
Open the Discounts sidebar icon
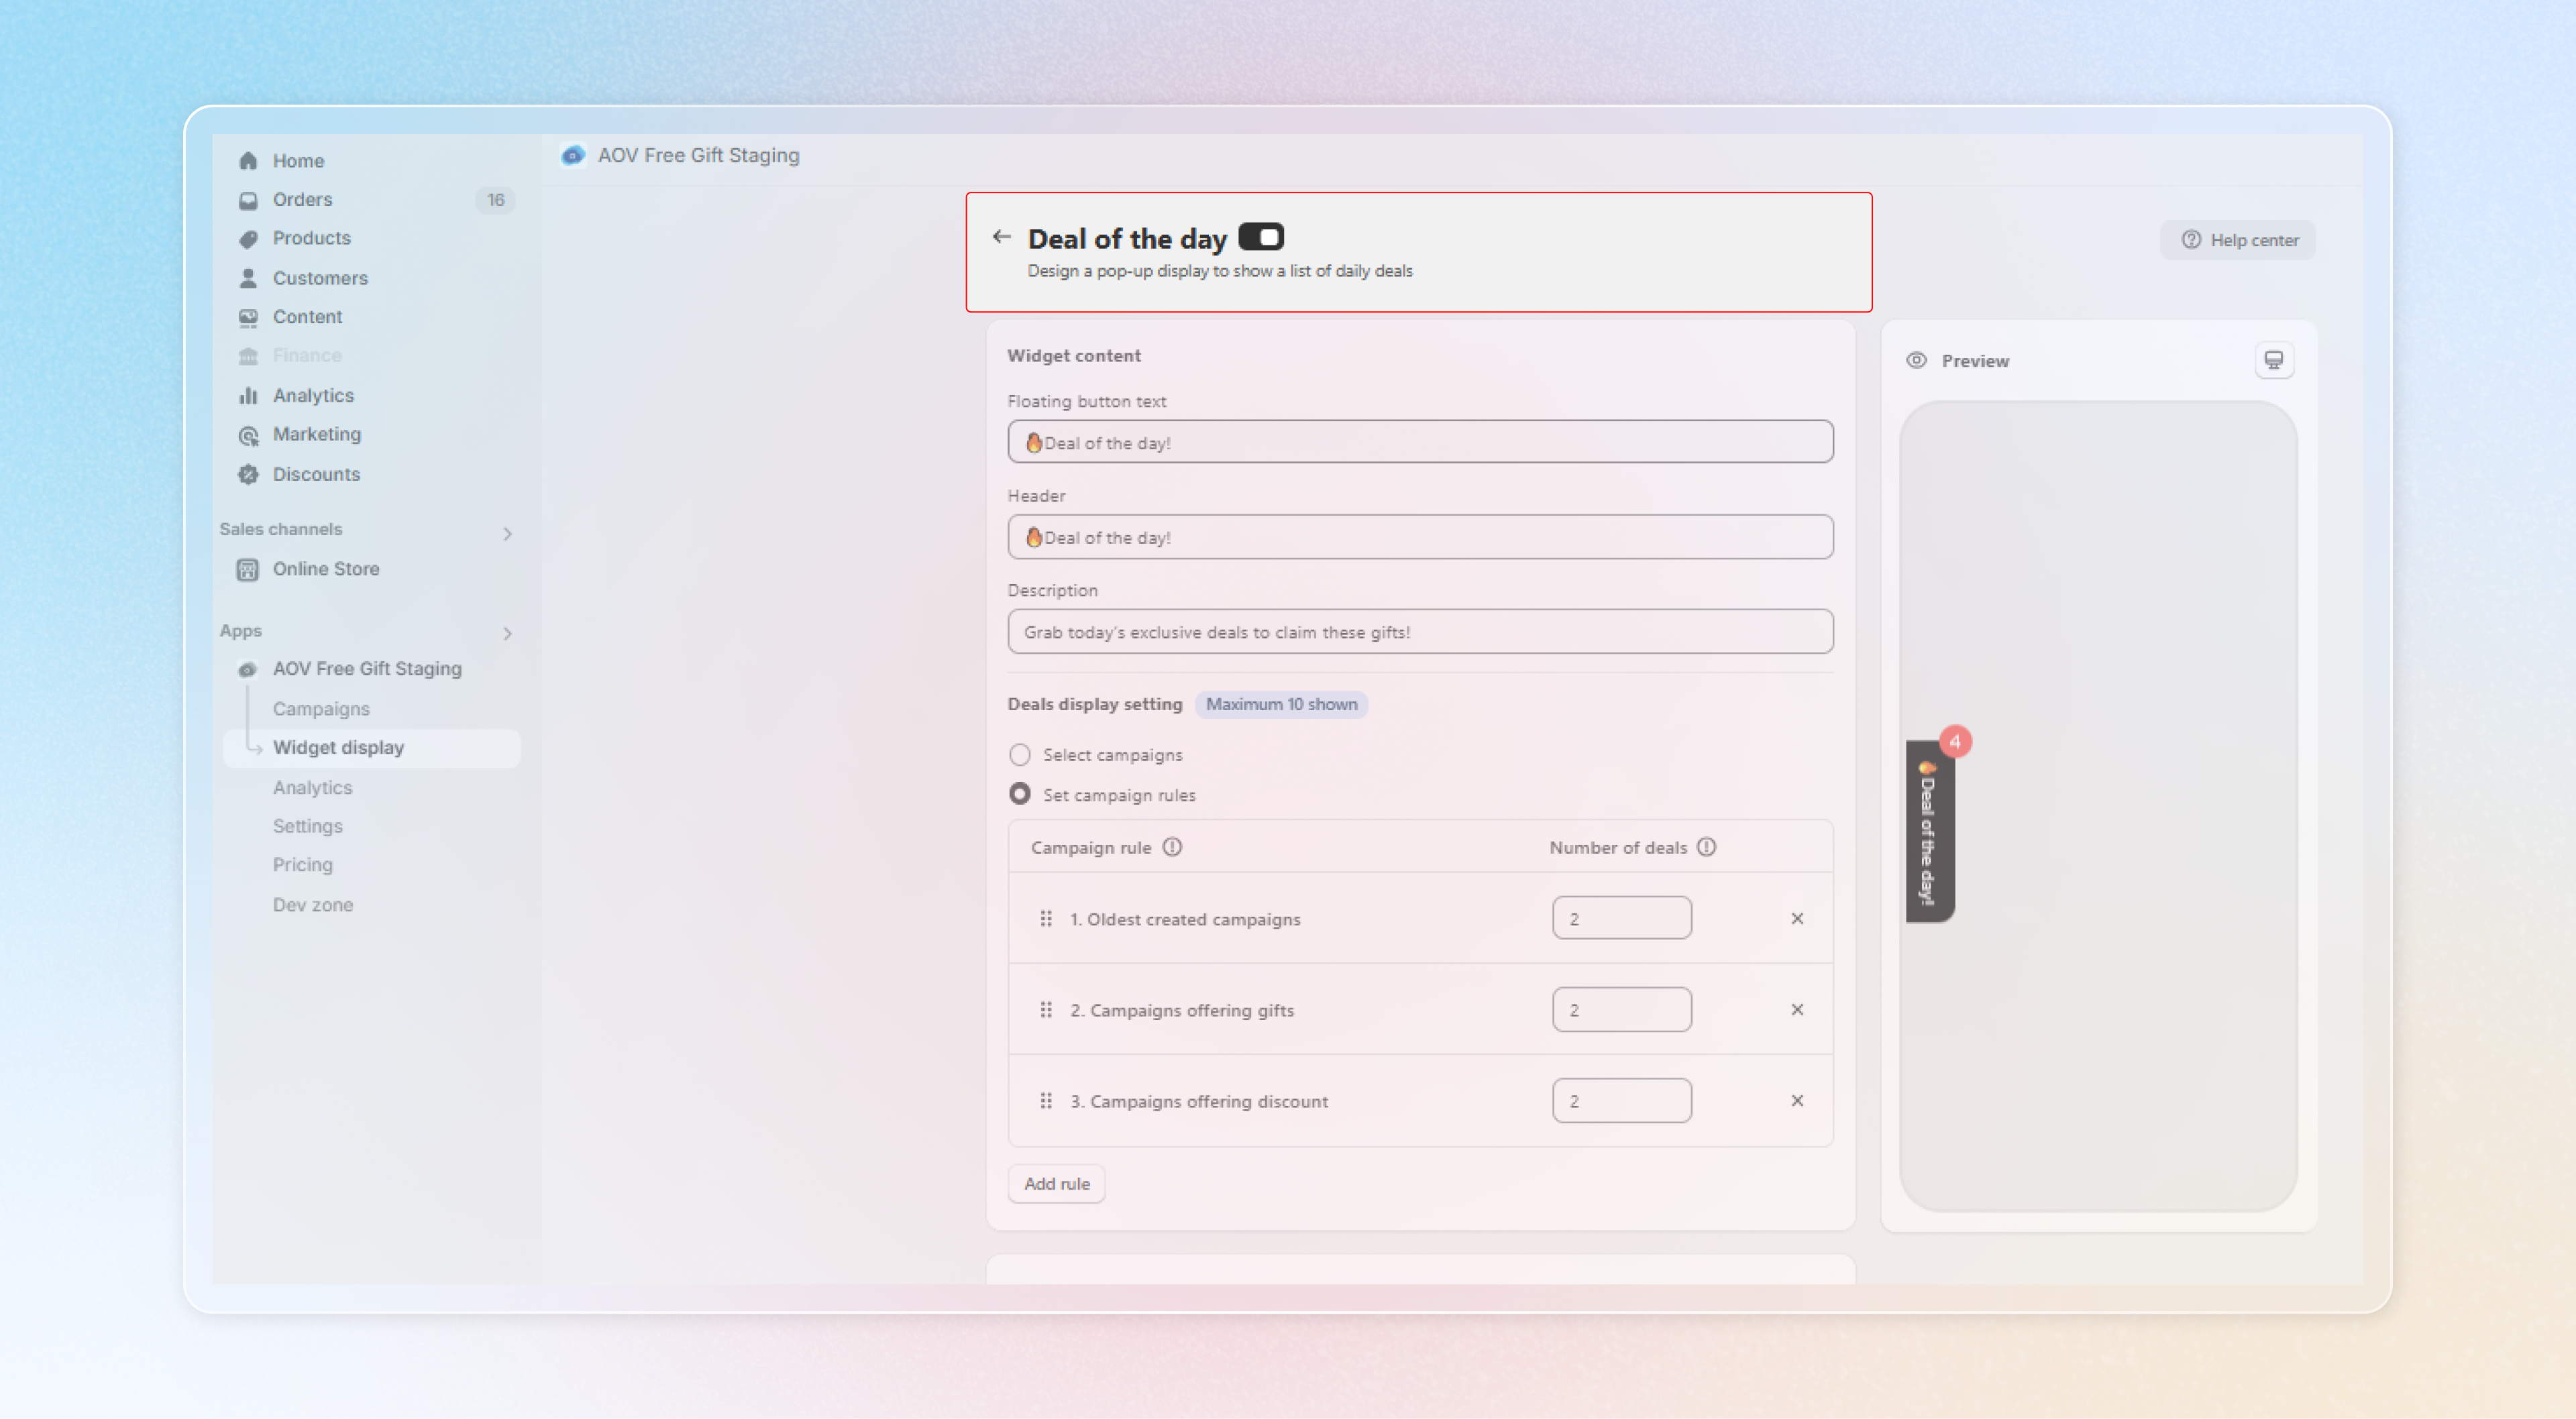248,474
